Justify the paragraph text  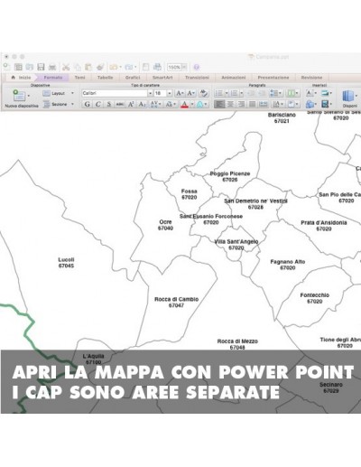253,104
